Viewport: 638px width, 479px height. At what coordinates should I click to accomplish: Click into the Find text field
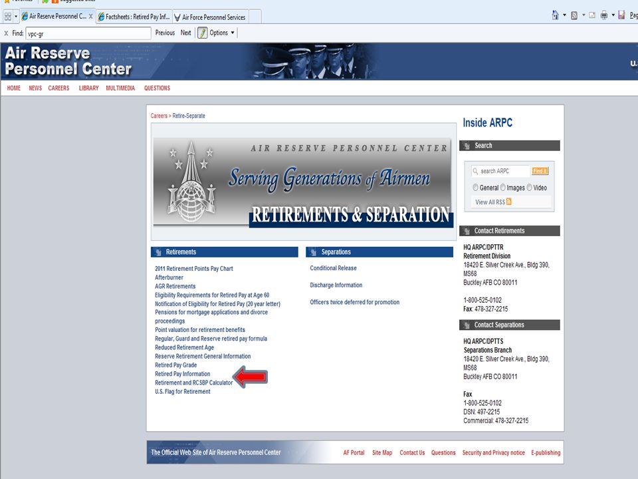coord(88,33)
